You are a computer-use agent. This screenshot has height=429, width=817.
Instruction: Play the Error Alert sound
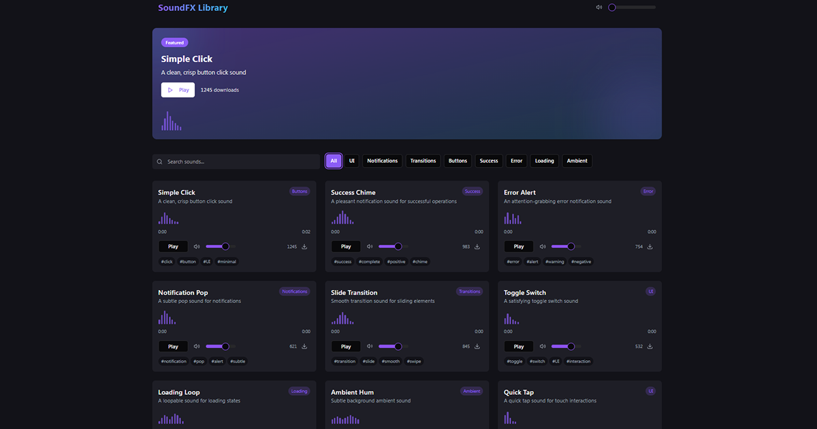pos(519,247)
